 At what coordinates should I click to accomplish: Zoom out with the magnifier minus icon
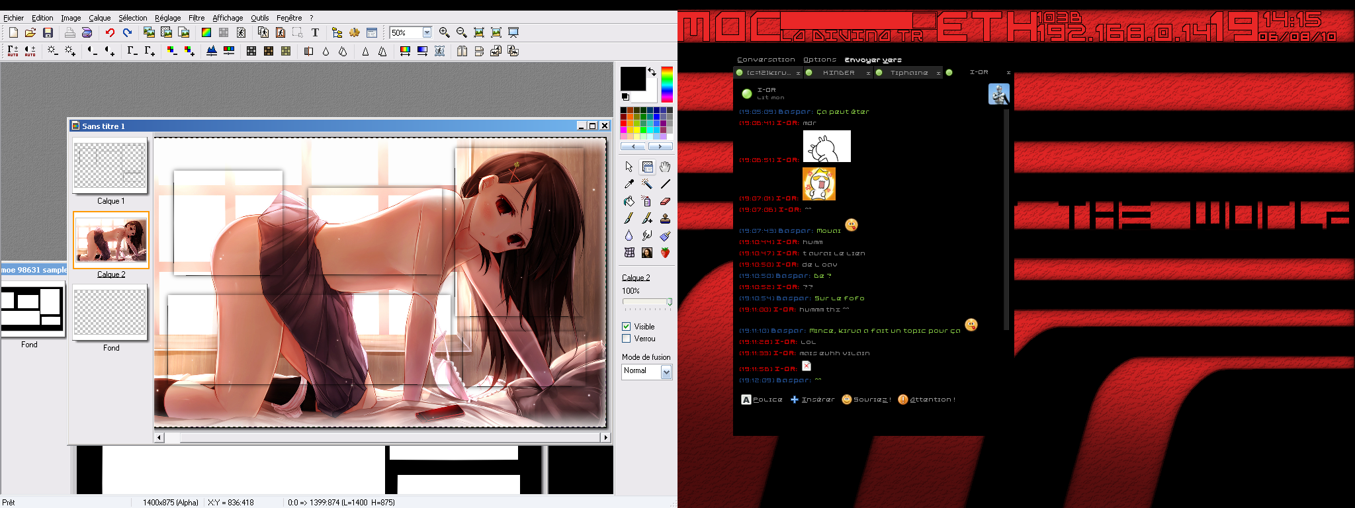coord(462,32)
